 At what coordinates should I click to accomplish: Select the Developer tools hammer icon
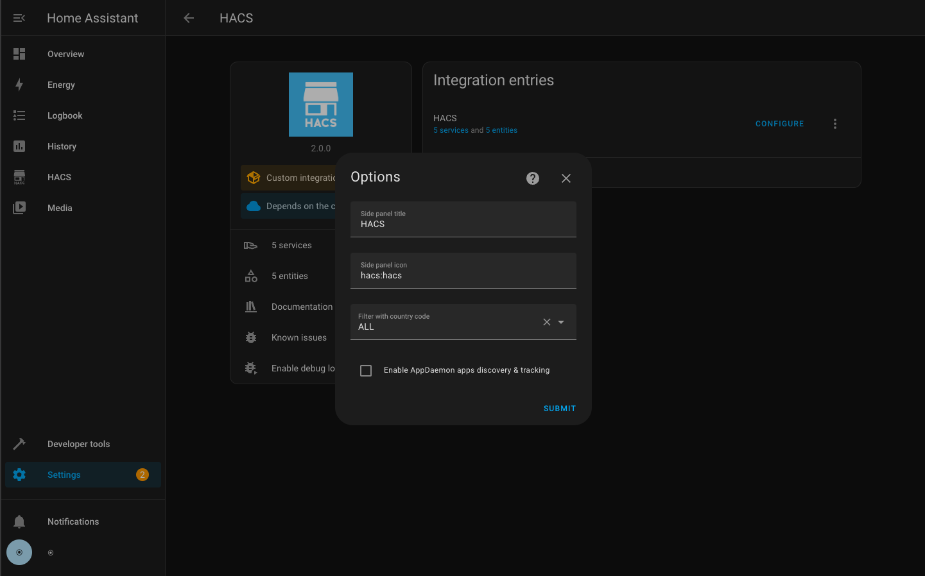pos(19,443)
